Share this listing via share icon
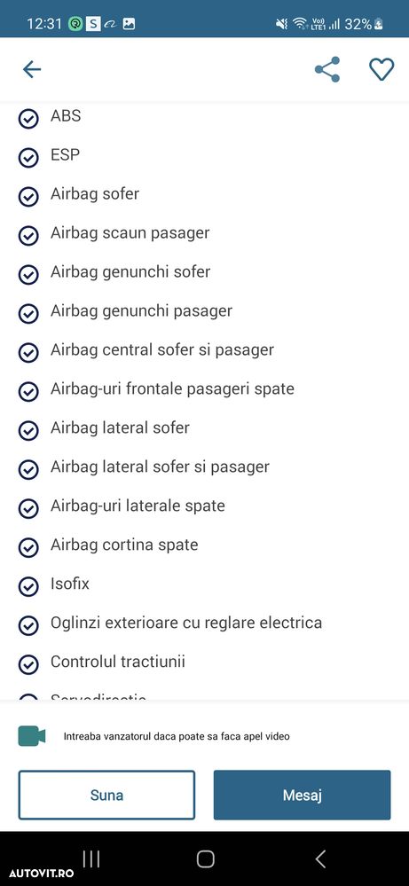409x886 pixels. [327, 69]
